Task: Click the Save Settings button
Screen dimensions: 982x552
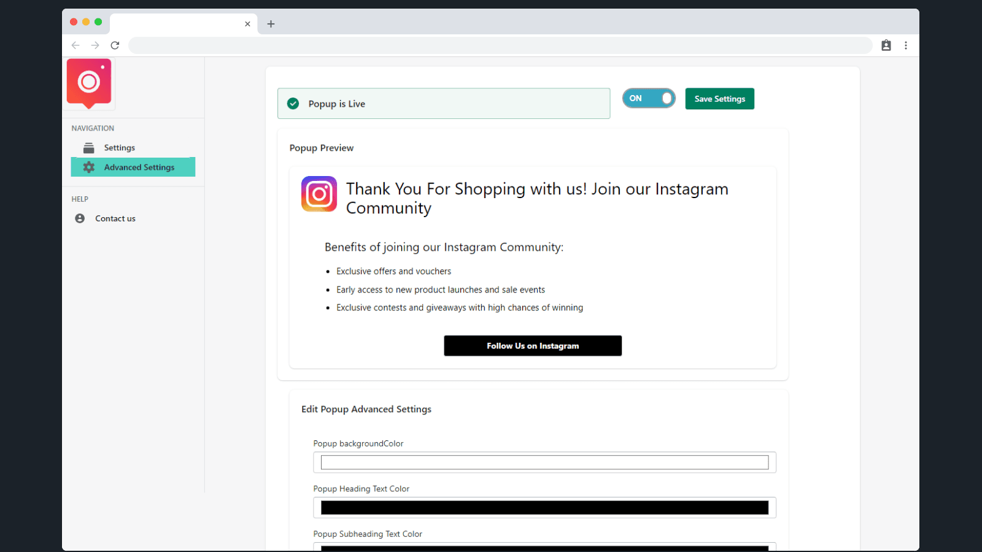Action: (719, 98)
